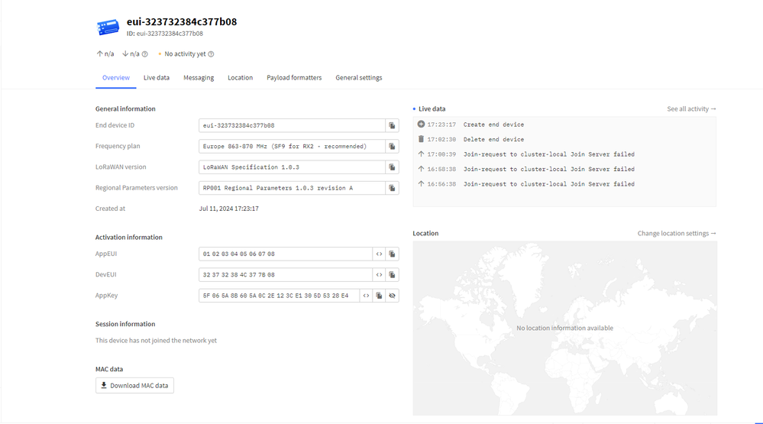Toggle AppKey byte format display
Viewport: 763px width, 424px height.
coord(366,296)
